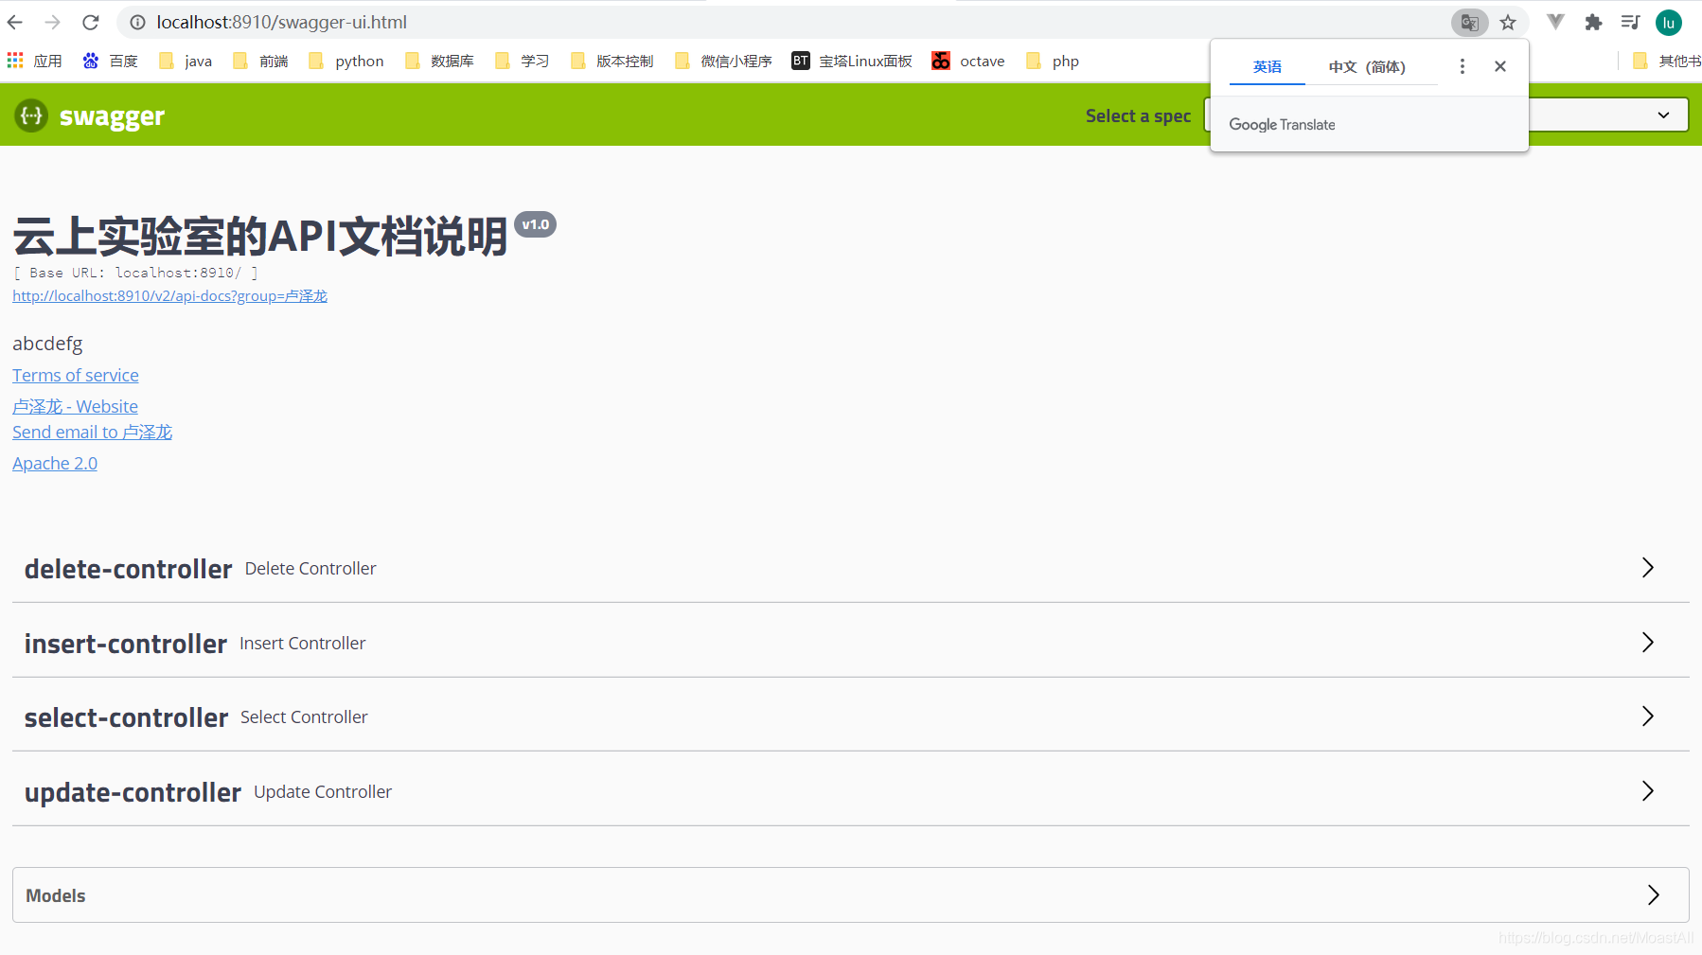Open the java bookmark folder
The image size is (1702, 955).
186,61
